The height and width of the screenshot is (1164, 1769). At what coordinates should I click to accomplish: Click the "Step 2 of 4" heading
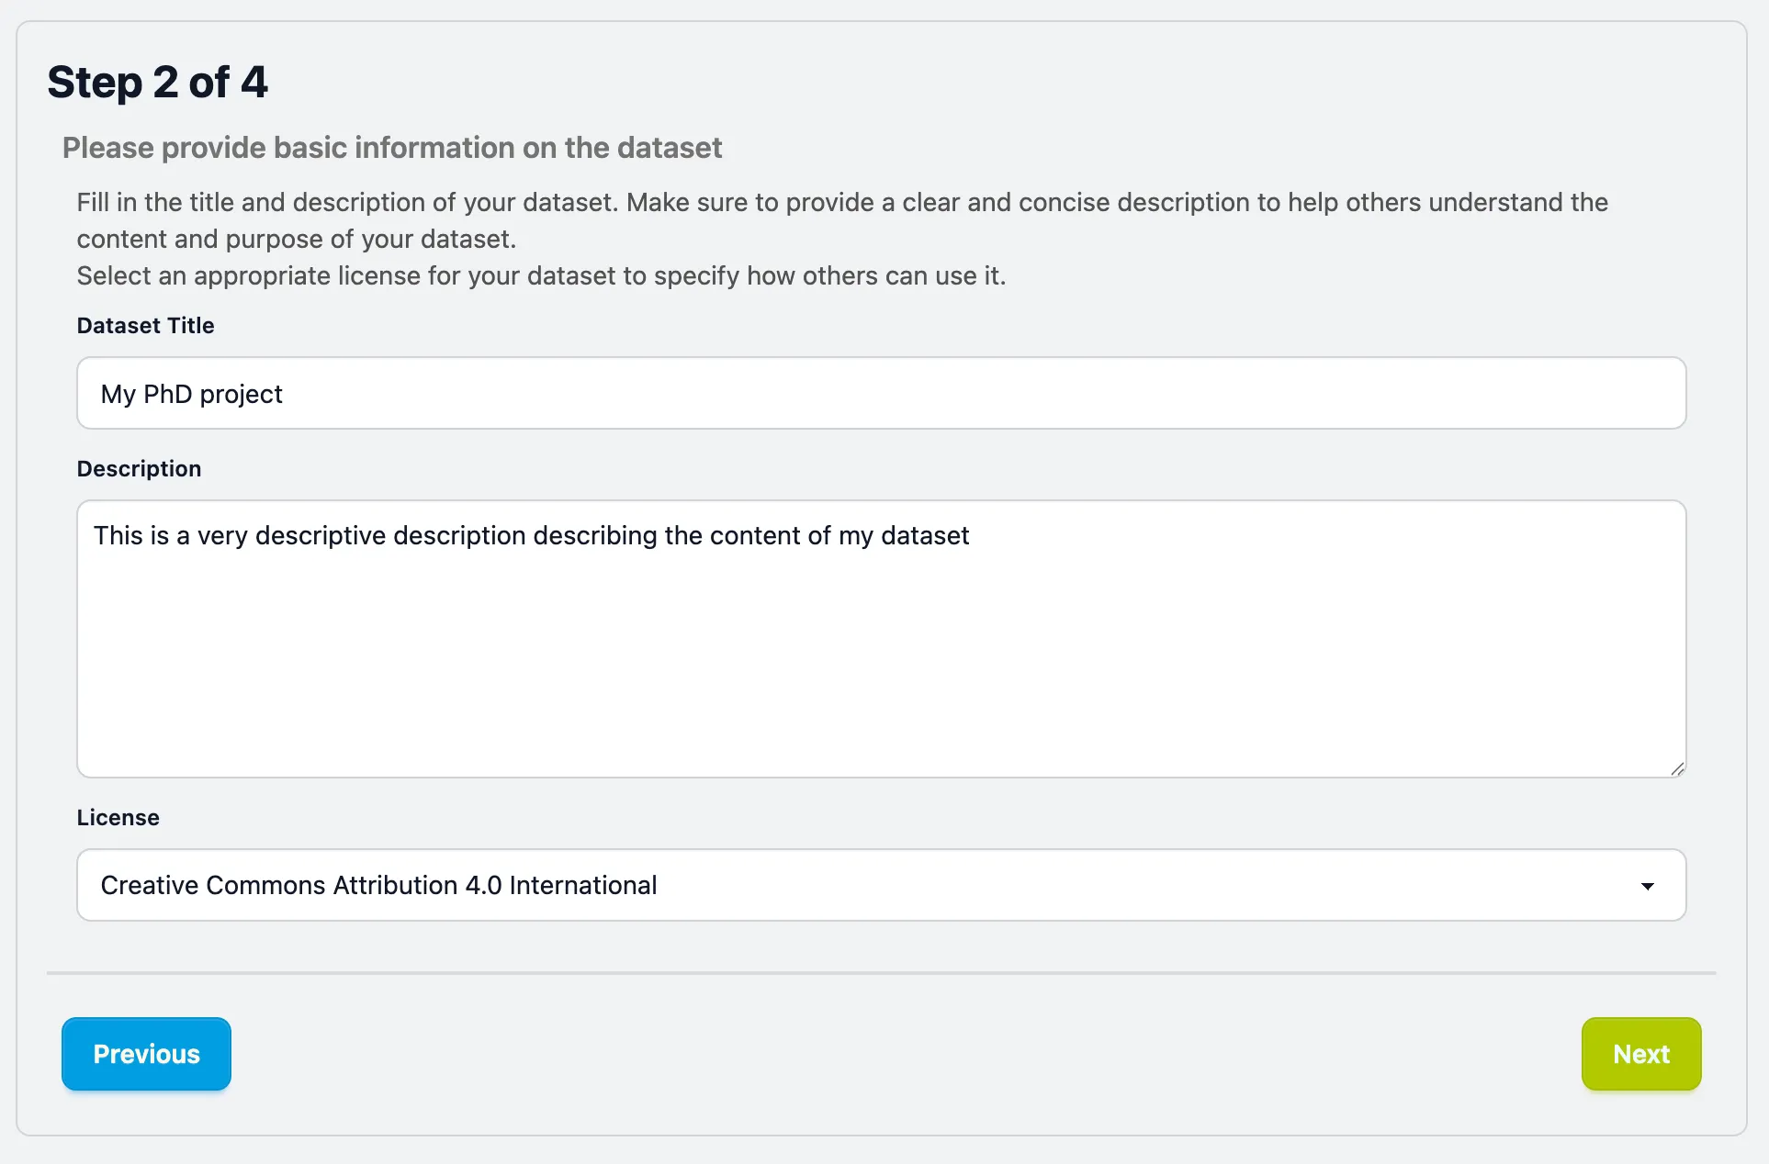click(157, 83)
